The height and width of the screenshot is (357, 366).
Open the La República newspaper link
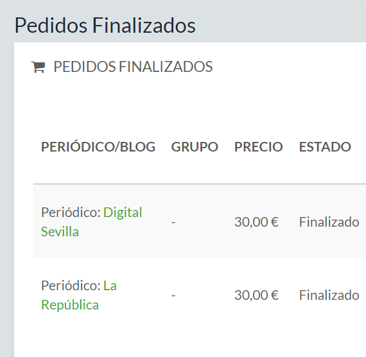(79, 295)
